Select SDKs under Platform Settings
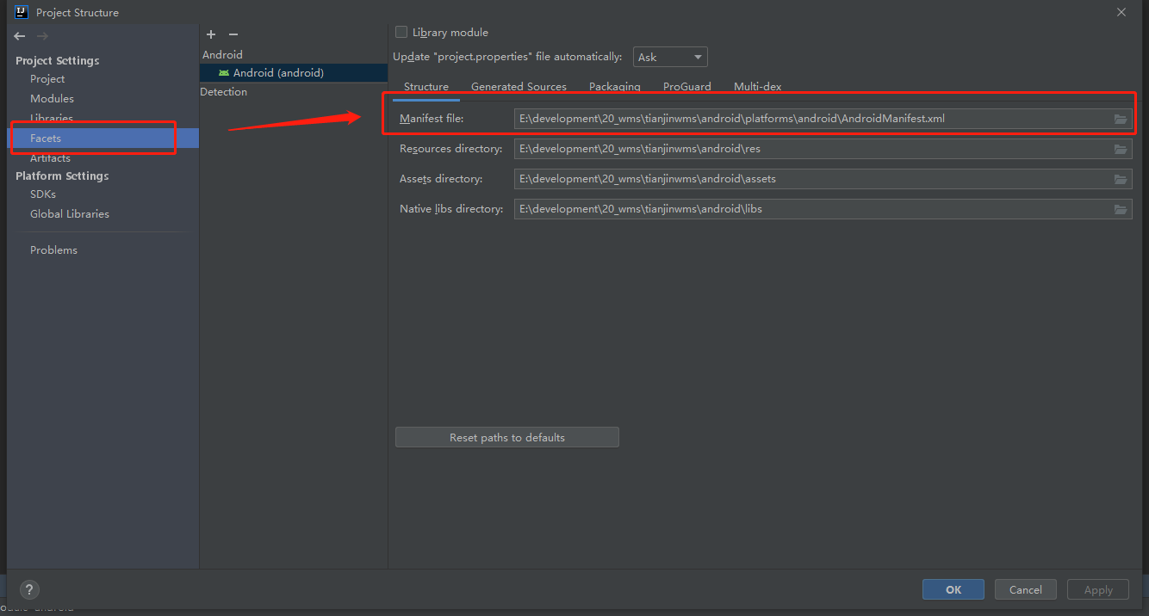Screen dimensions: 1149x616 coord(43,194)
